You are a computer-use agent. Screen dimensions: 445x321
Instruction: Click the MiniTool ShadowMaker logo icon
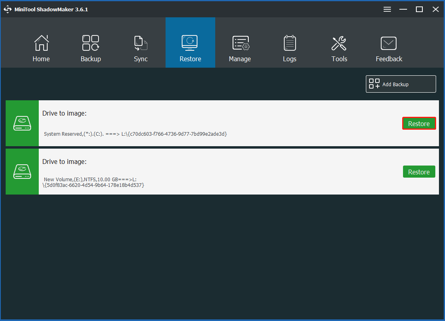(8, 9)
